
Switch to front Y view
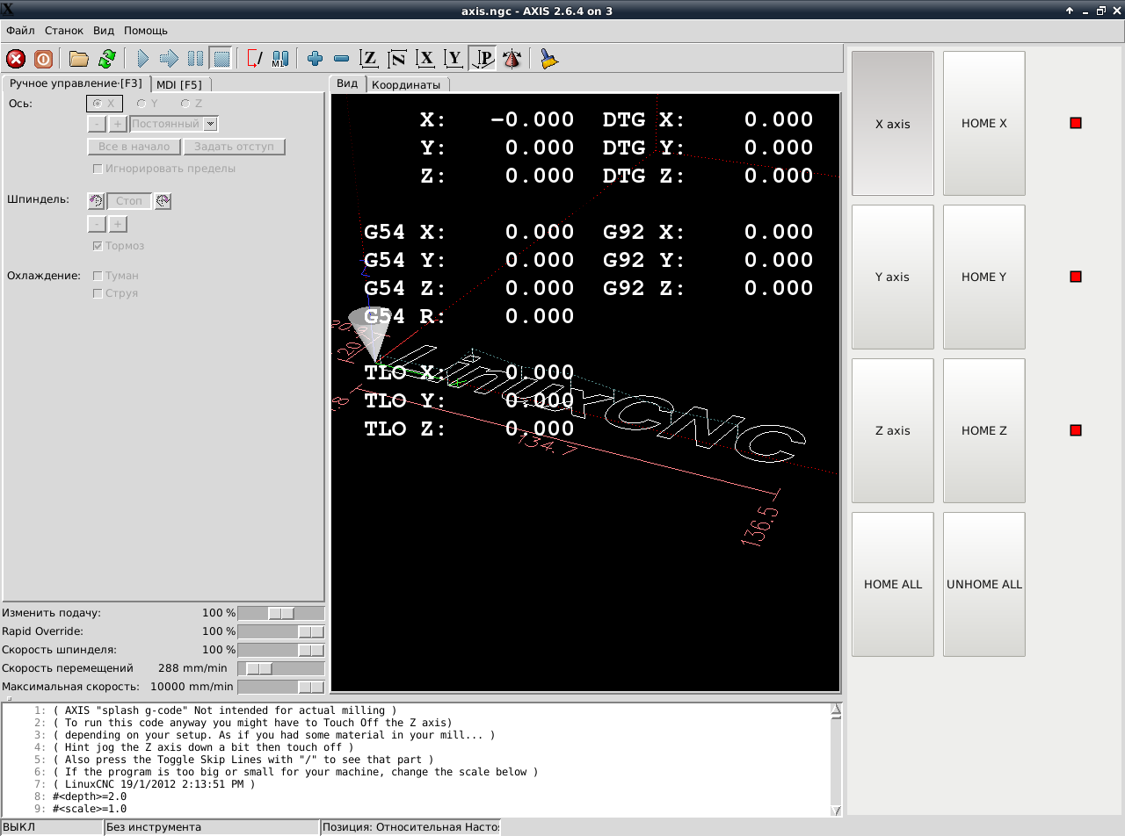tap(454, 59)
